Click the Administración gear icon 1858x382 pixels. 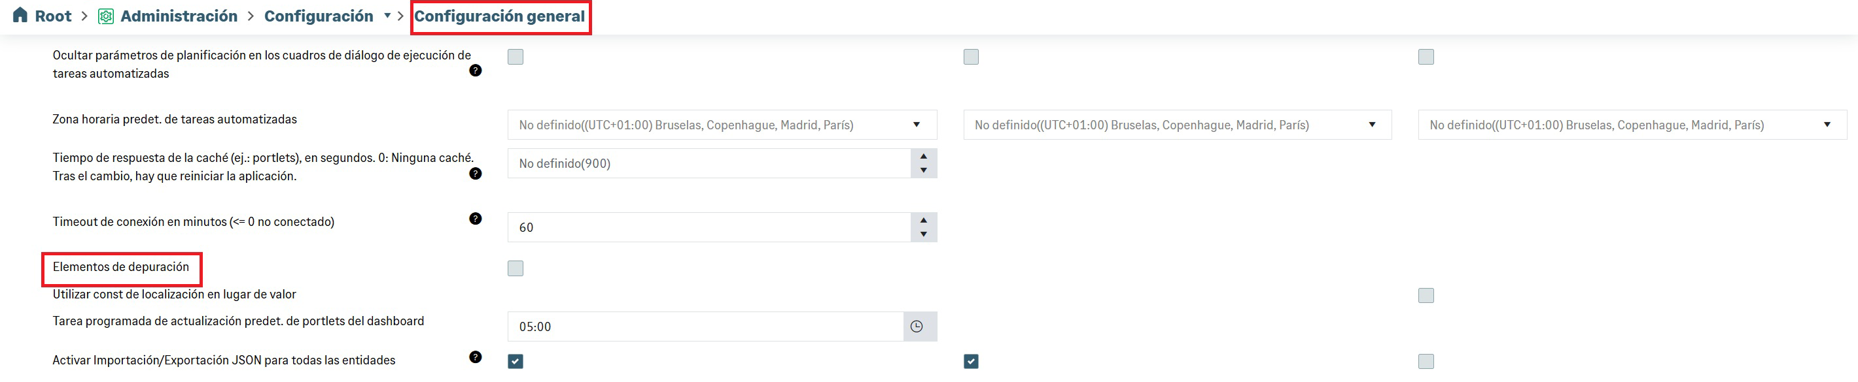[x=105, y=16]
